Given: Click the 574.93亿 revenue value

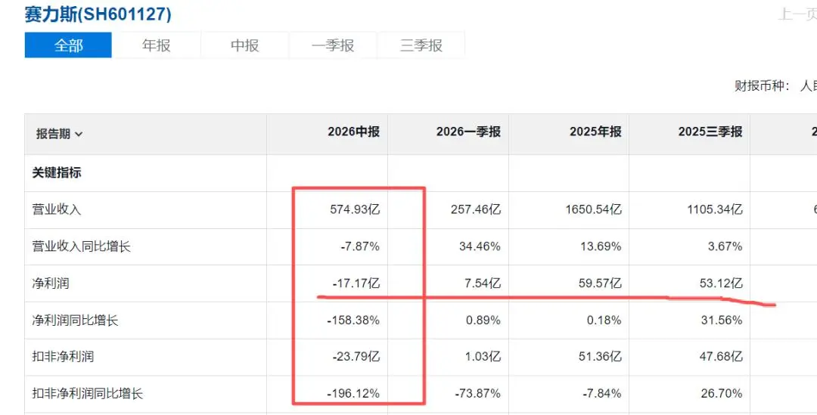Looking at the screenshot, I should coord(355,209).
